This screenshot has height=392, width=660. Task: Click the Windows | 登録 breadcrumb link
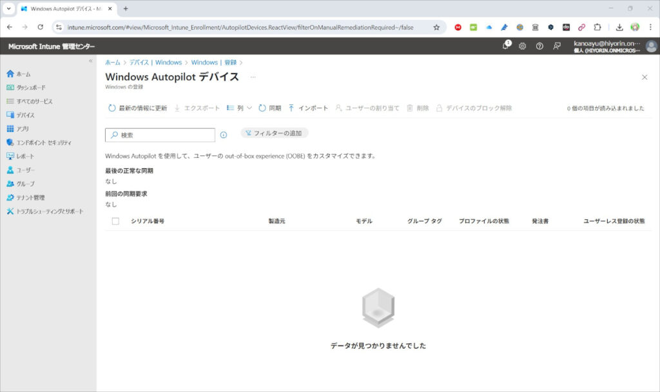tap(214, 63)
